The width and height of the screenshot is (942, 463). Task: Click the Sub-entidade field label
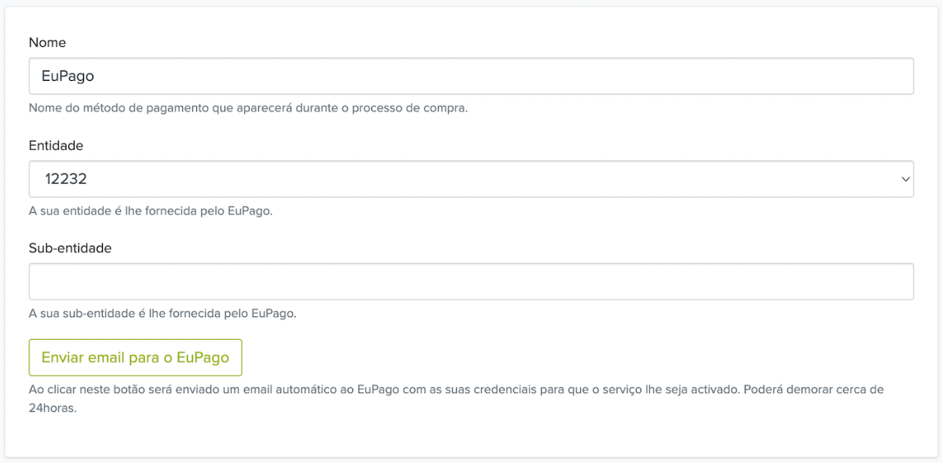coord(70,248)
